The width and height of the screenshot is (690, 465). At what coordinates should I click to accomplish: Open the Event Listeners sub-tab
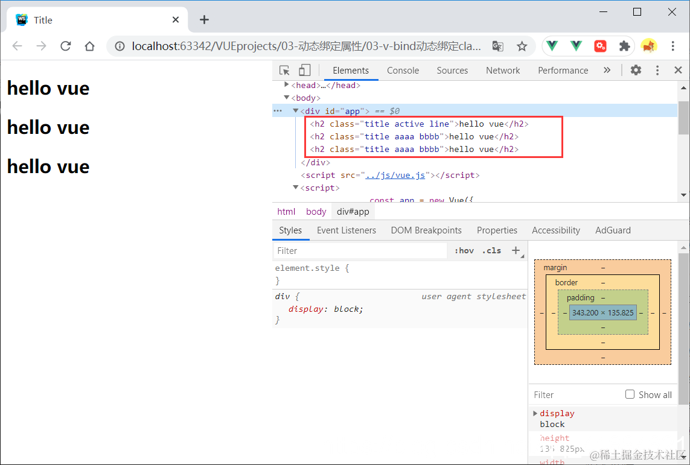click(x=347, y=230)
